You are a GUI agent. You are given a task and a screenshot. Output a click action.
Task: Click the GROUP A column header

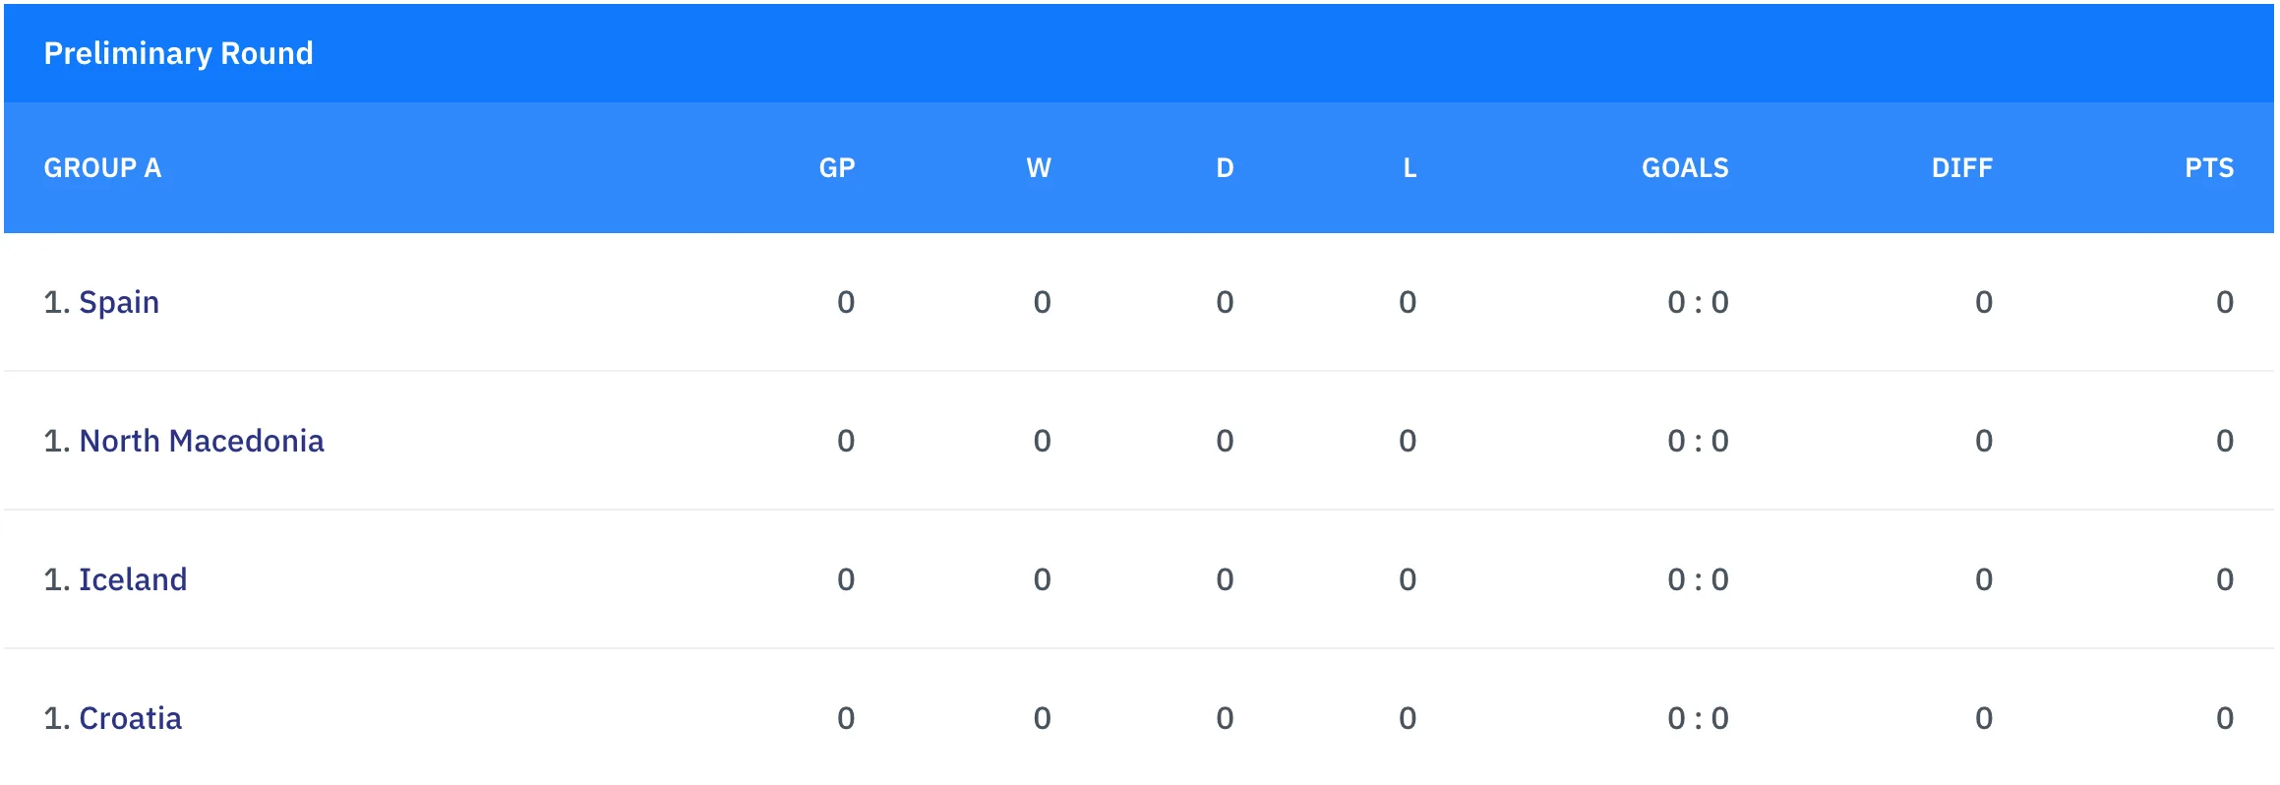[102, 168]
